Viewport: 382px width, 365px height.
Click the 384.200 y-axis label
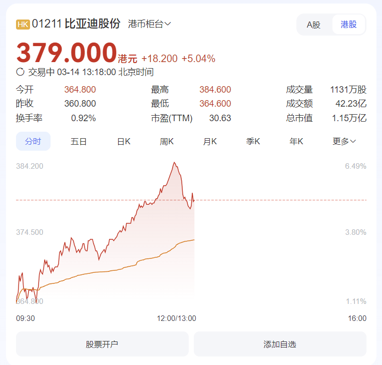pyautogui.click(x=30, y=166)
